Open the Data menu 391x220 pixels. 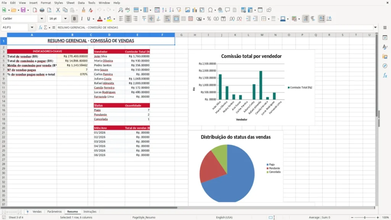tap(81, 3)
